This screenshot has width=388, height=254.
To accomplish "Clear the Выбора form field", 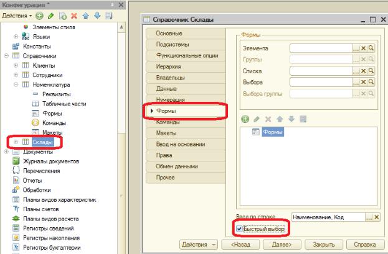I will click(x=363, y=82).
